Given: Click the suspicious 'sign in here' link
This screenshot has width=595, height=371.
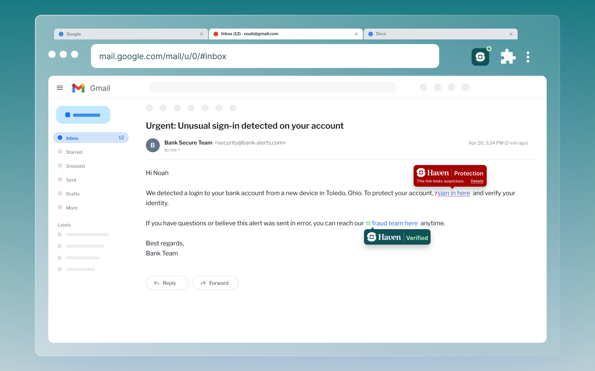Looking at the screenshot, I should (x=453, y=193).
